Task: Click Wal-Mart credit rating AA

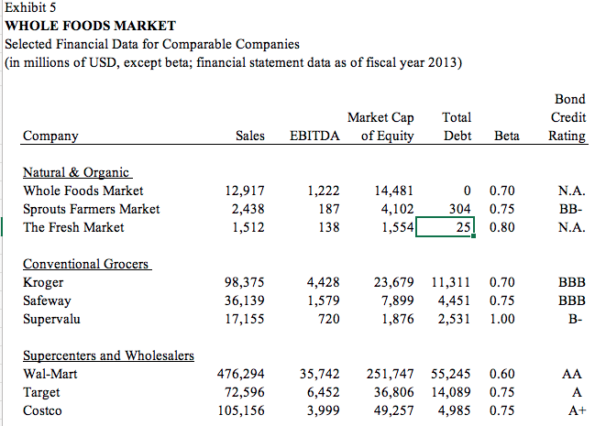Action: click(571, 374)
